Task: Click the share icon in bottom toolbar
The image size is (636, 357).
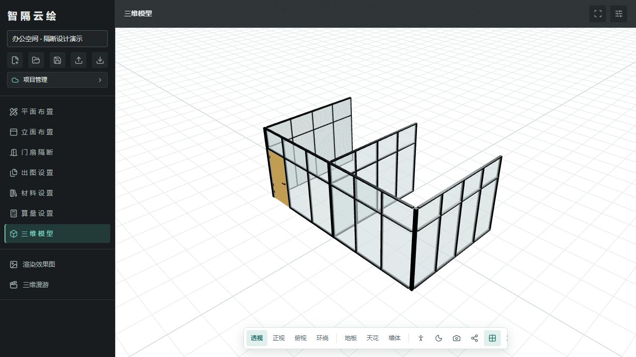Action: point(475,338)
